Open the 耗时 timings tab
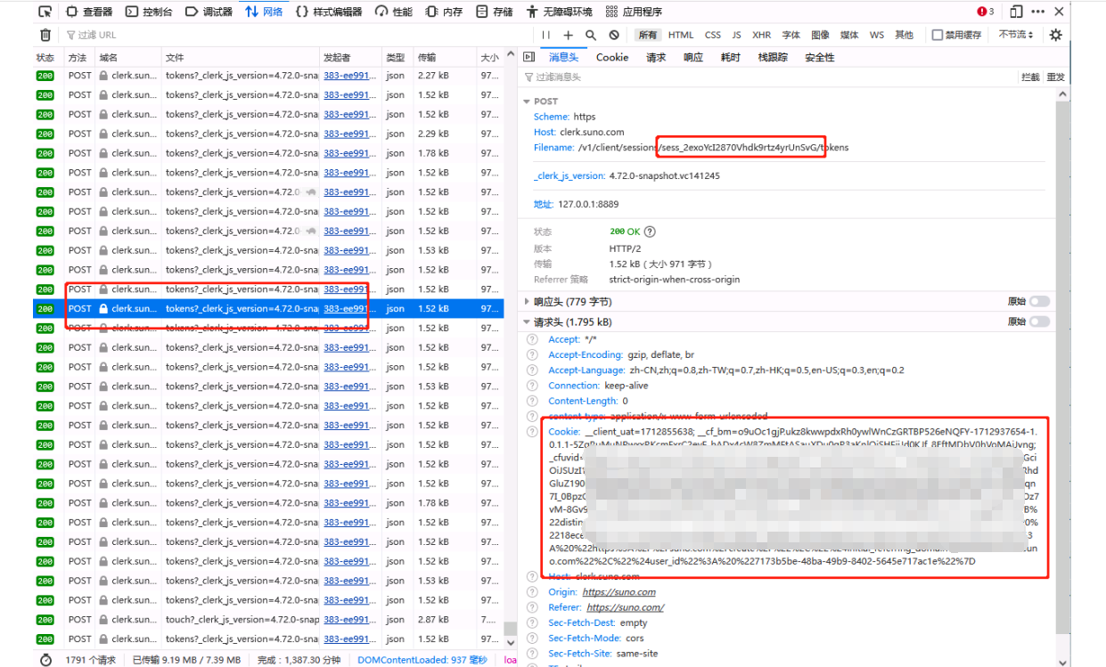This screenshot has width=1106, height=667. (x=731, y=57)
